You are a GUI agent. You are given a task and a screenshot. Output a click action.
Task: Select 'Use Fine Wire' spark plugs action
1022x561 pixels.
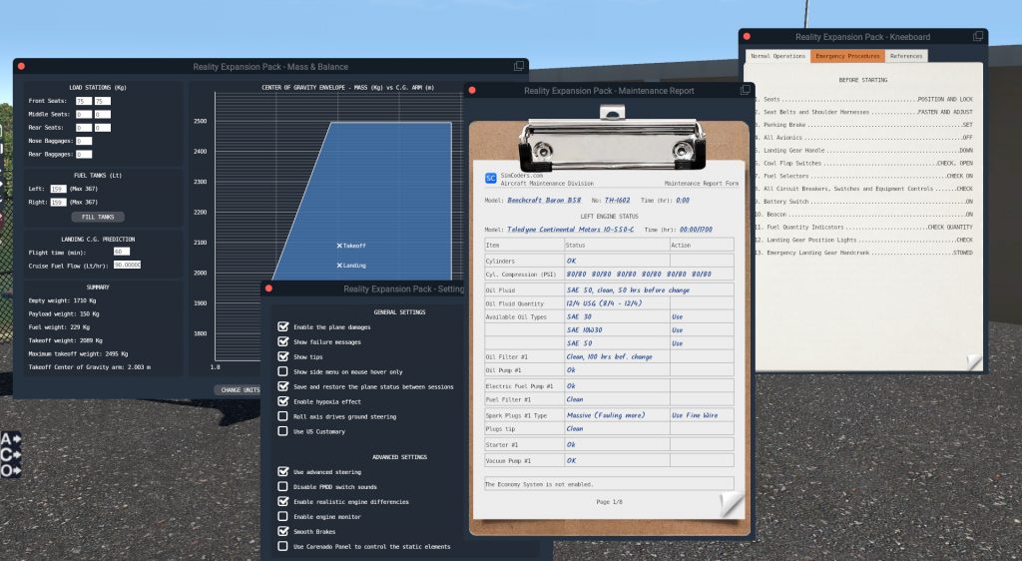click(x=698, y=415)
